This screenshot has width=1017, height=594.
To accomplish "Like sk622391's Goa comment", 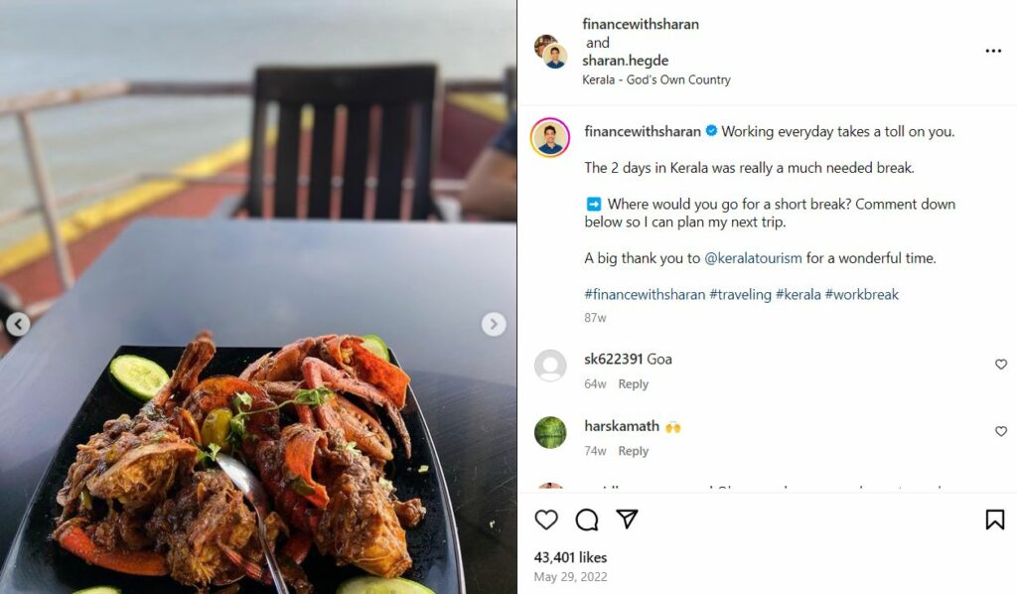I will (1001, 365).
